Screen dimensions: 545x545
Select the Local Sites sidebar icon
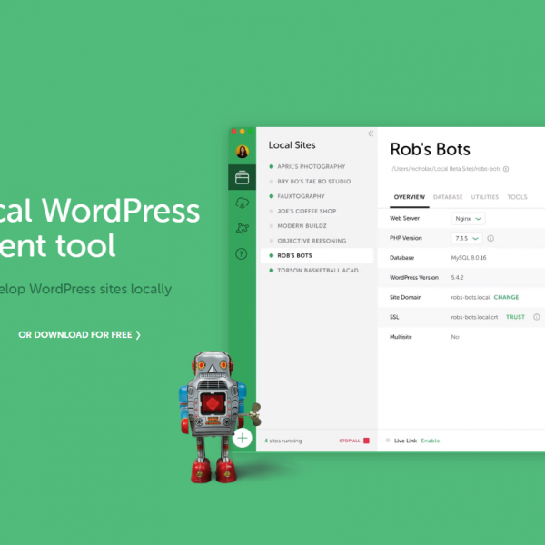coord(242,177)
